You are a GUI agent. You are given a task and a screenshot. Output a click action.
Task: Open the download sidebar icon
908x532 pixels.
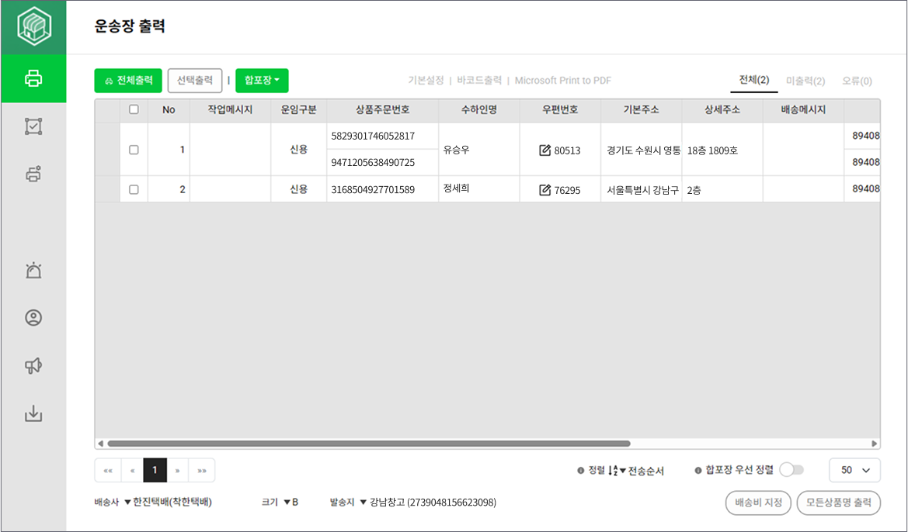pyautogui.click(x=33, y=414)
